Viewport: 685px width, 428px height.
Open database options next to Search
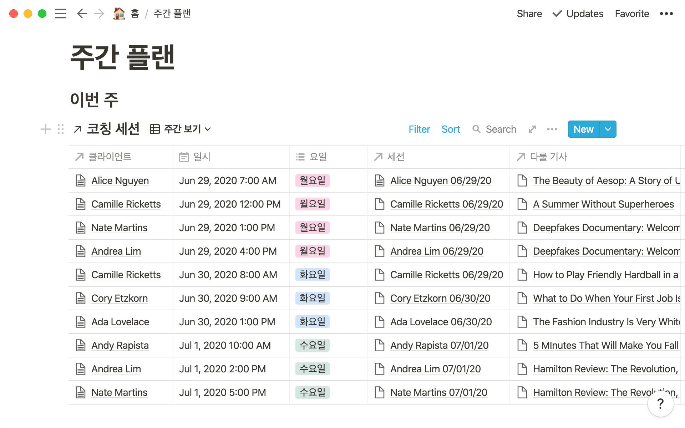552,129
